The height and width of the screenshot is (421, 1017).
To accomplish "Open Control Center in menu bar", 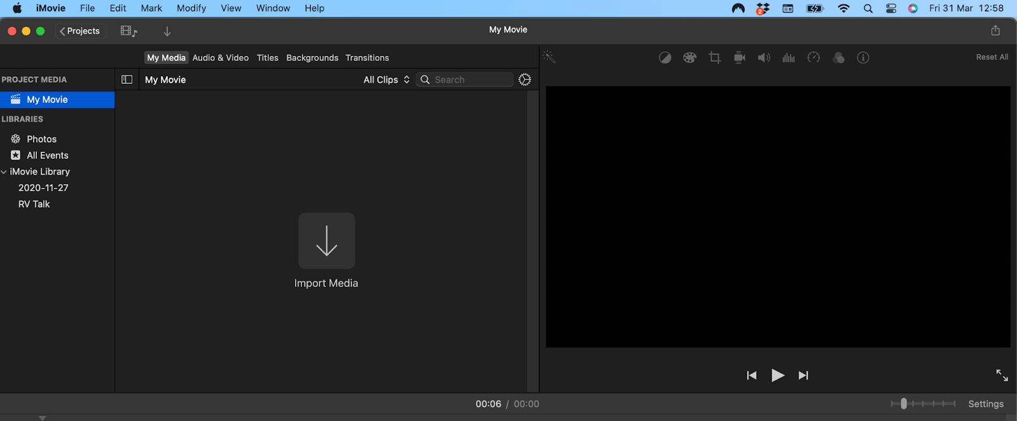I will pos(891,8).
